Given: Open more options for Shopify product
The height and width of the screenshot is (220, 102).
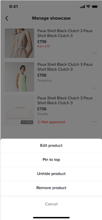Looking at the screenshot, I should [x=95, y=122].
